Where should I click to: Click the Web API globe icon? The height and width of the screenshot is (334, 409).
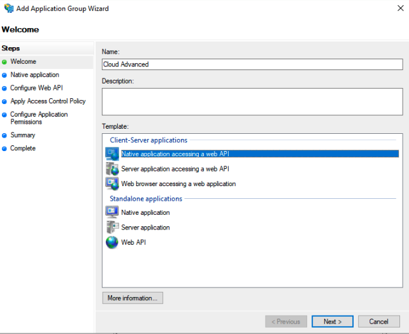click(x=111, y=242)
